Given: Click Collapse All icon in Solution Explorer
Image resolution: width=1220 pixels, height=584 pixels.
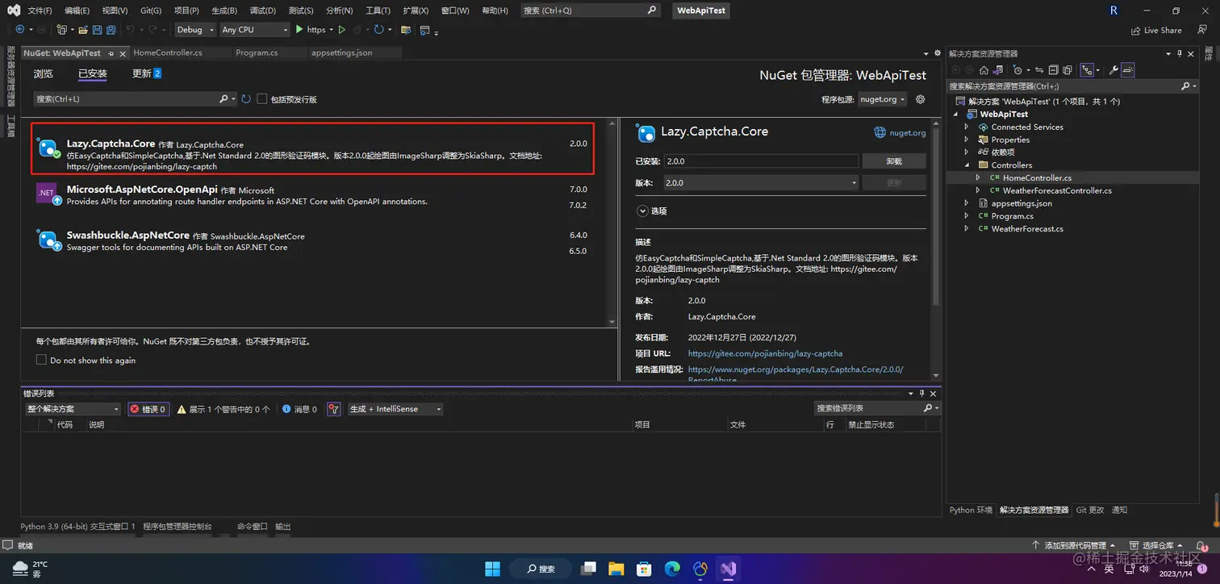Looking at the screenshot, I should click(x=1054, y=70).
